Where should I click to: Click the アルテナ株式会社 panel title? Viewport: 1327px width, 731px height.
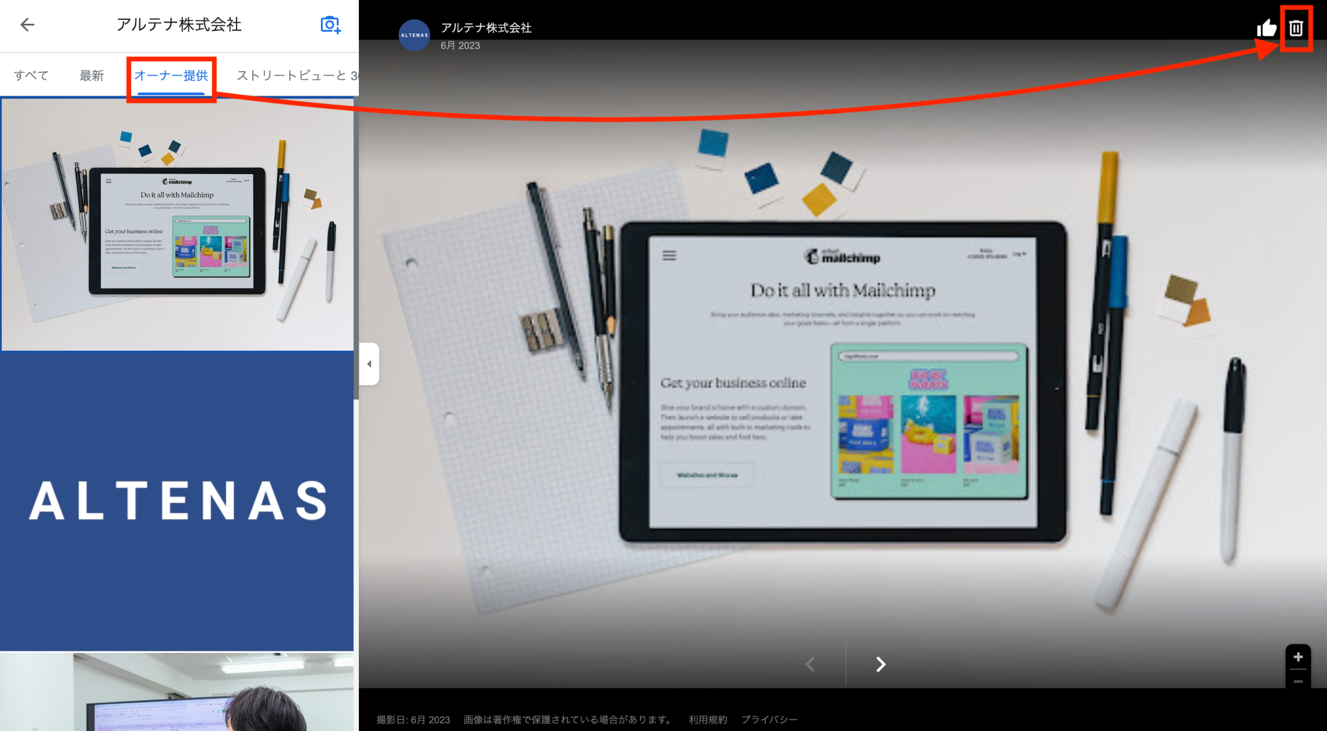(179, 24)
